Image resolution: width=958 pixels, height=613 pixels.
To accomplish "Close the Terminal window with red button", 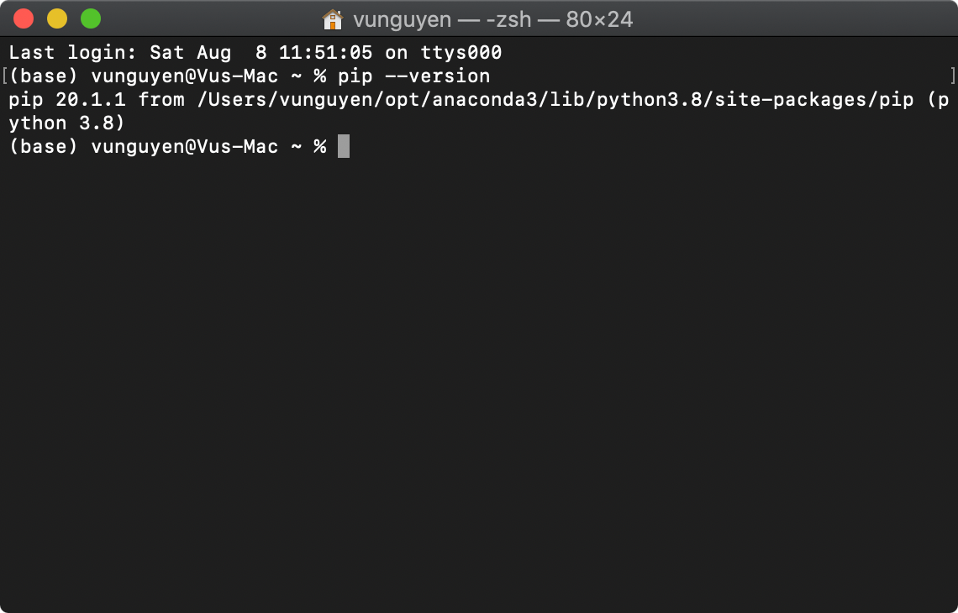I will [24, 19].
